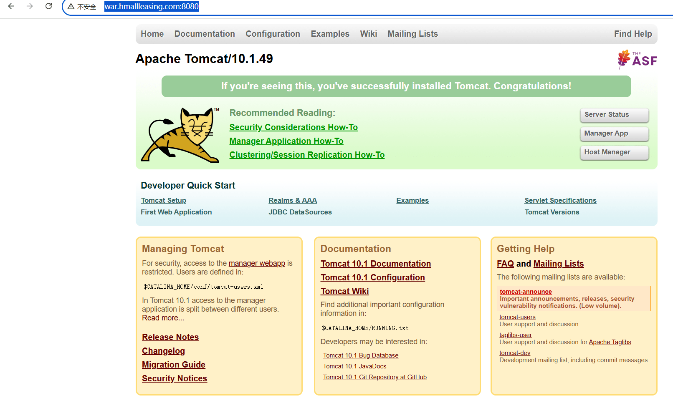Click the Apache Software Foundation logo

click(637, 60)
